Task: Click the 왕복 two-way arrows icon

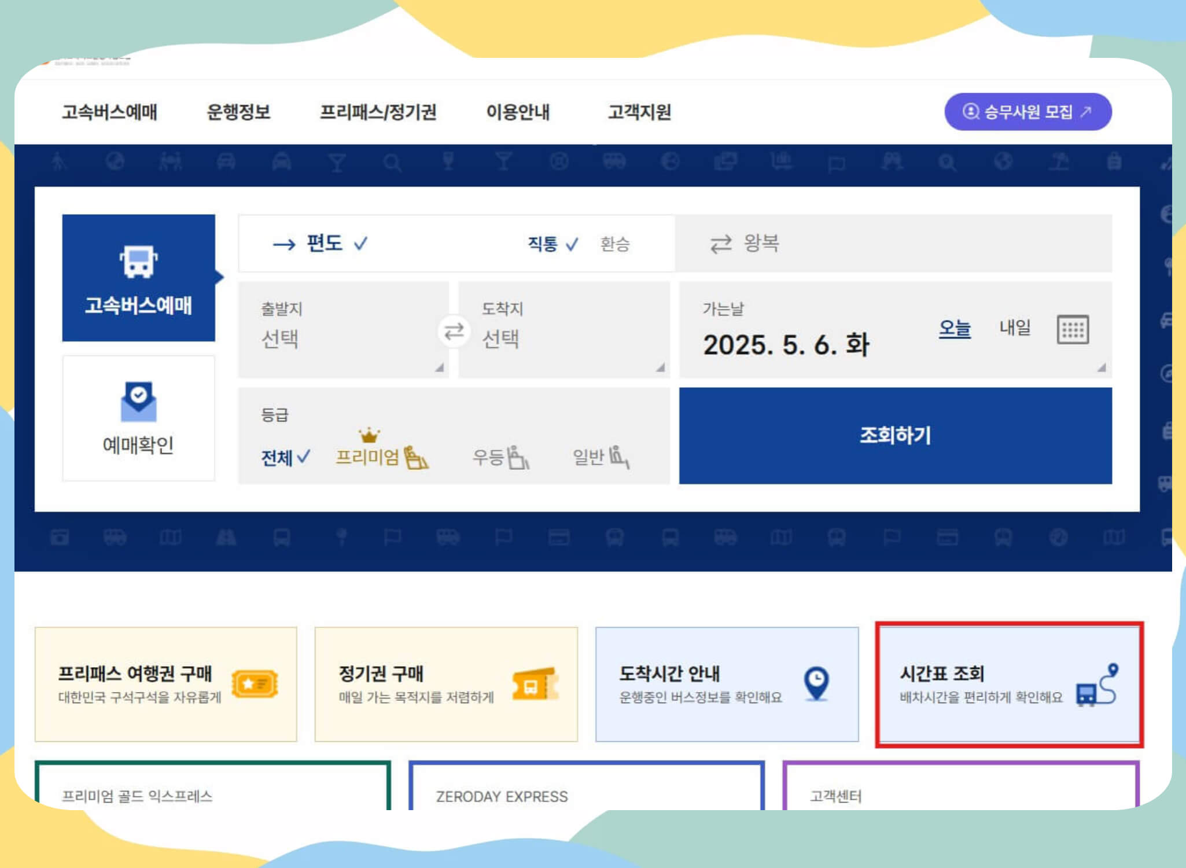Action: point(721,244)
